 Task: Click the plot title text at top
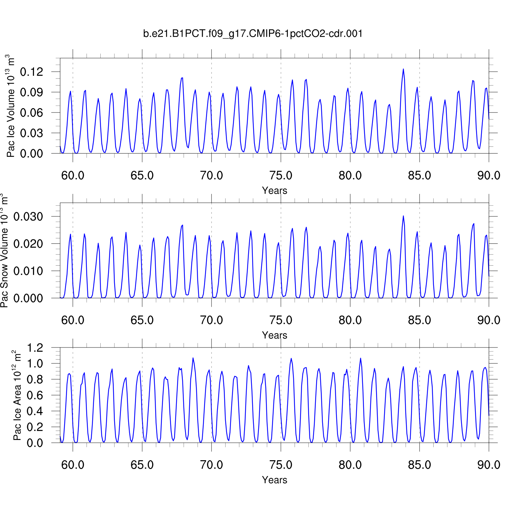click(x=253, y=34)
